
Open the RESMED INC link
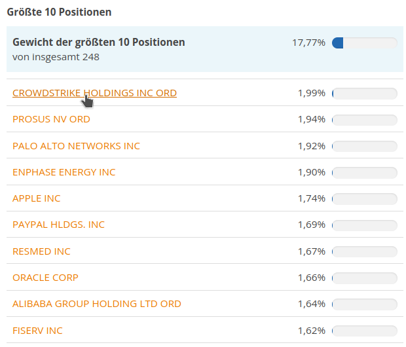tap(41, 251)
